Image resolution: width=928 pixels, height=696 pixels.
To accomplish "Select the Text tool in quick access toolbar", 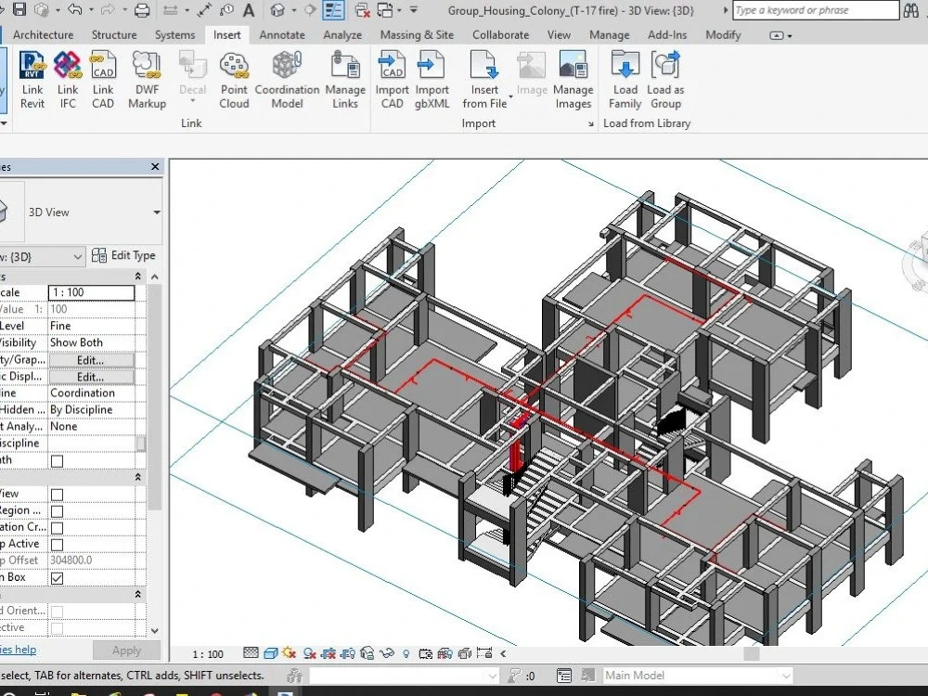I will pos(249,10).
